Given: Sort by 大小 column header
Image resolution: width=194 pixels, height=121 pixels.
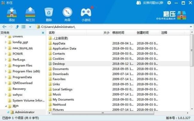Looking at the screenshot, I should [98, 33].
